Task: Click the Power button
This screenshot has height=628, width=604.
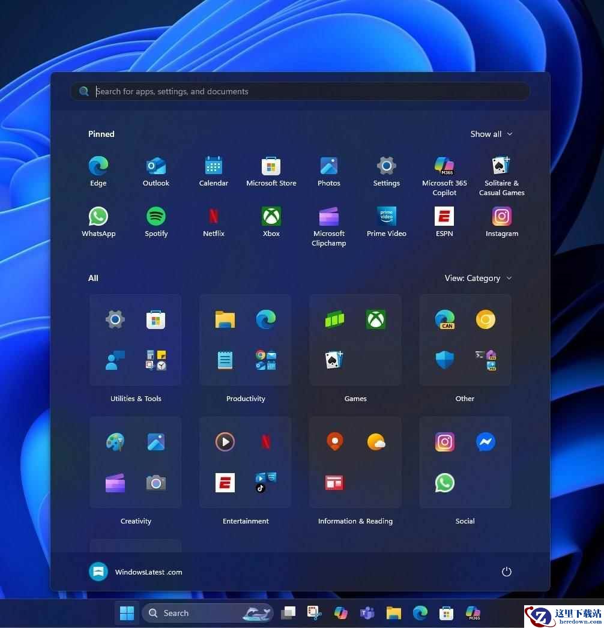Action: click(x=506, y=572)
